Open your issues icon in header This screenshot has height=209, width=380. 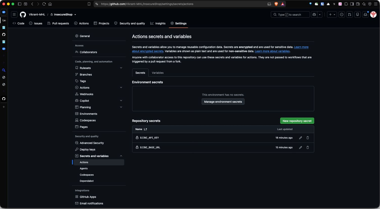[342, 15]
